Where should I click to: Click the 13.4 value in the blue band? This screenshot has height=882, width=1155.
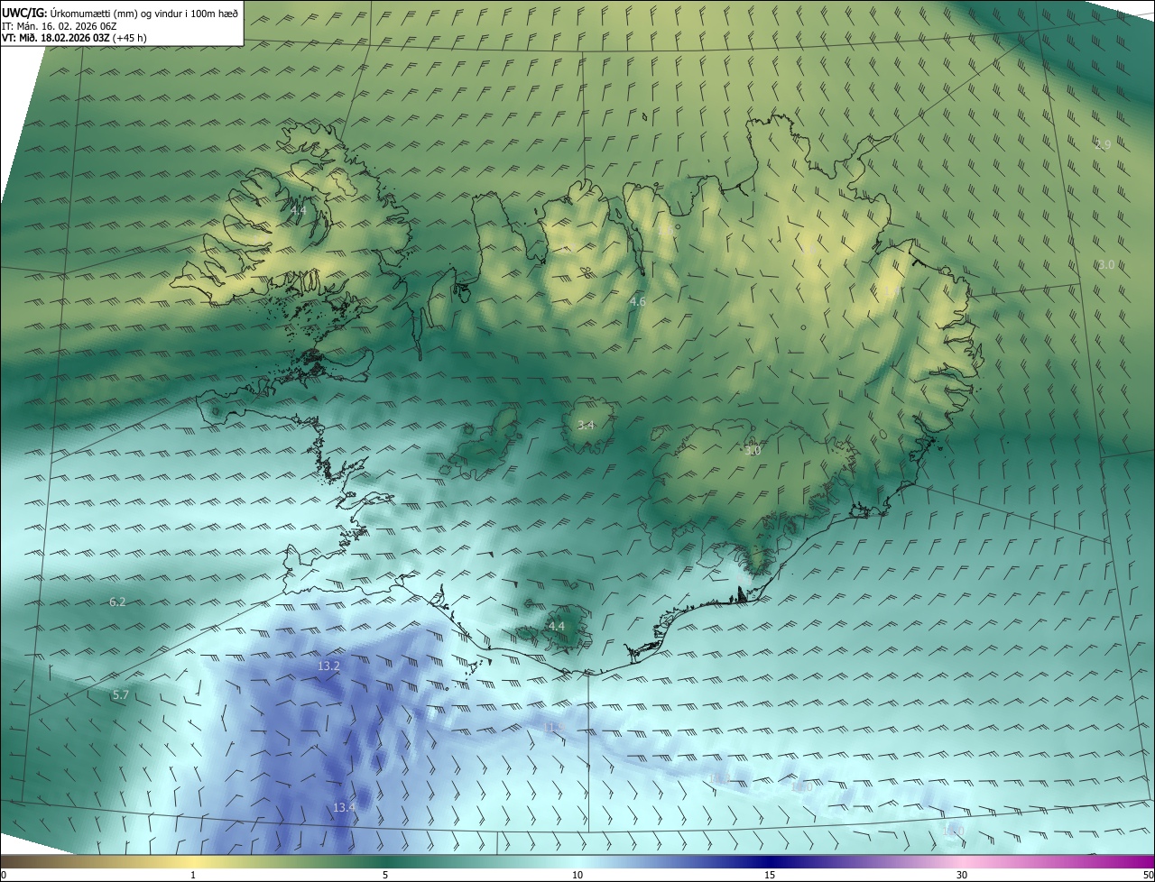tap(344, 808)
